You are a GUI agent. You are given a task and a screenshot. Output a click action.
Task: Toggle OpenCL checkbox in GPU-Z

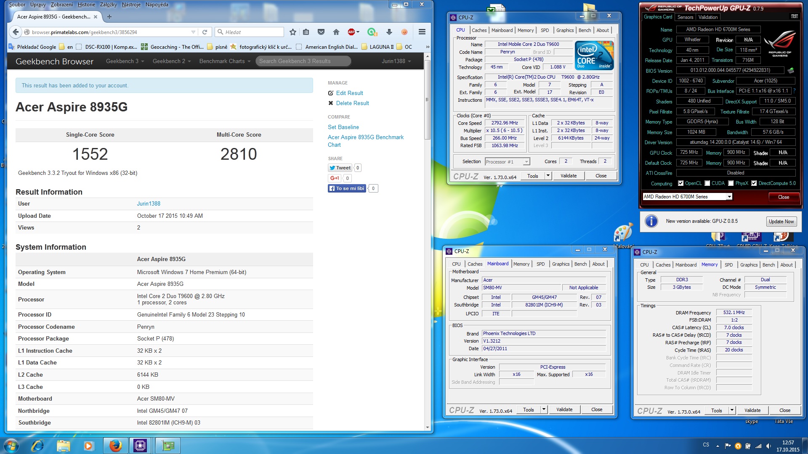680,183
